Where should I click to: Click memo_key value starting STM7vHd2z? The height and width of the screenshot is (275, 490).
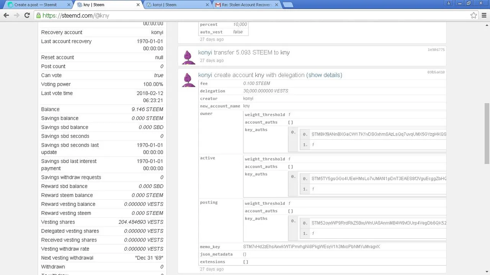click(311, 247)
